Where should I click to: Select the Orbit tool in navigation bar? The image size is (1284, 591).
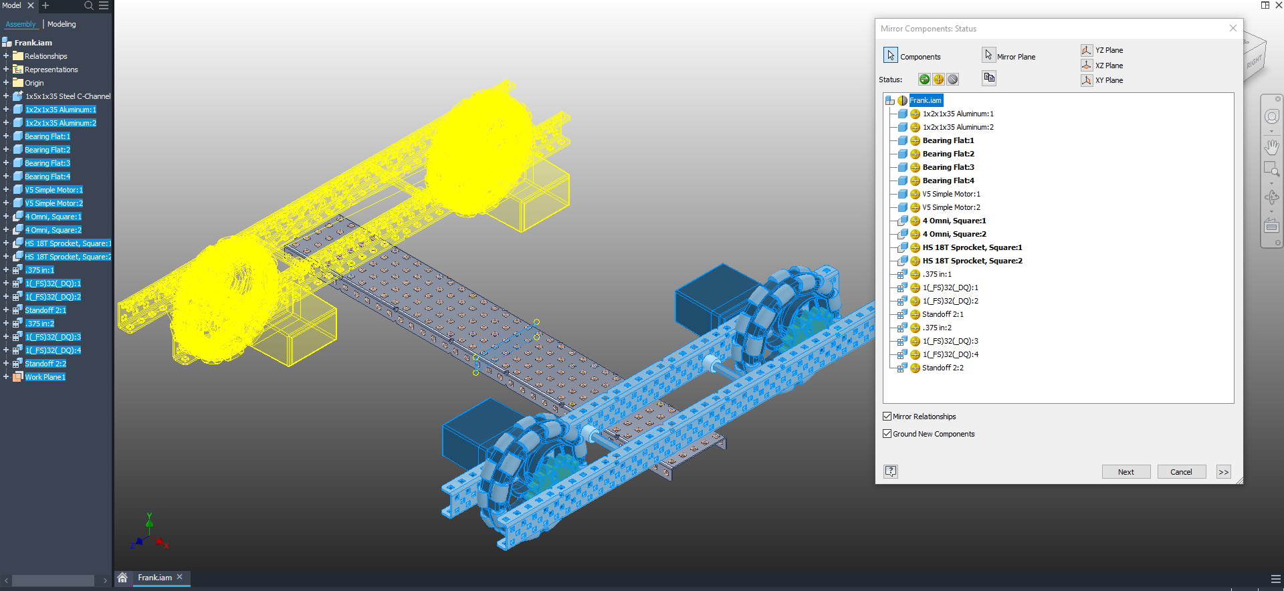point(1271,198)
